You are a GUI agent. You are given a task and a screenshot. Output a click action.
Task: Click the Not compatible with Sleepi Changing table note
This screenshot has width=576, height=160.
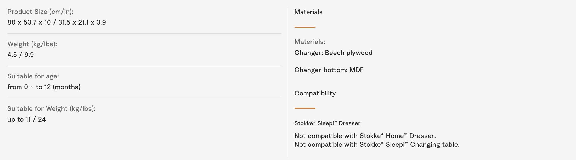point(377,145)
